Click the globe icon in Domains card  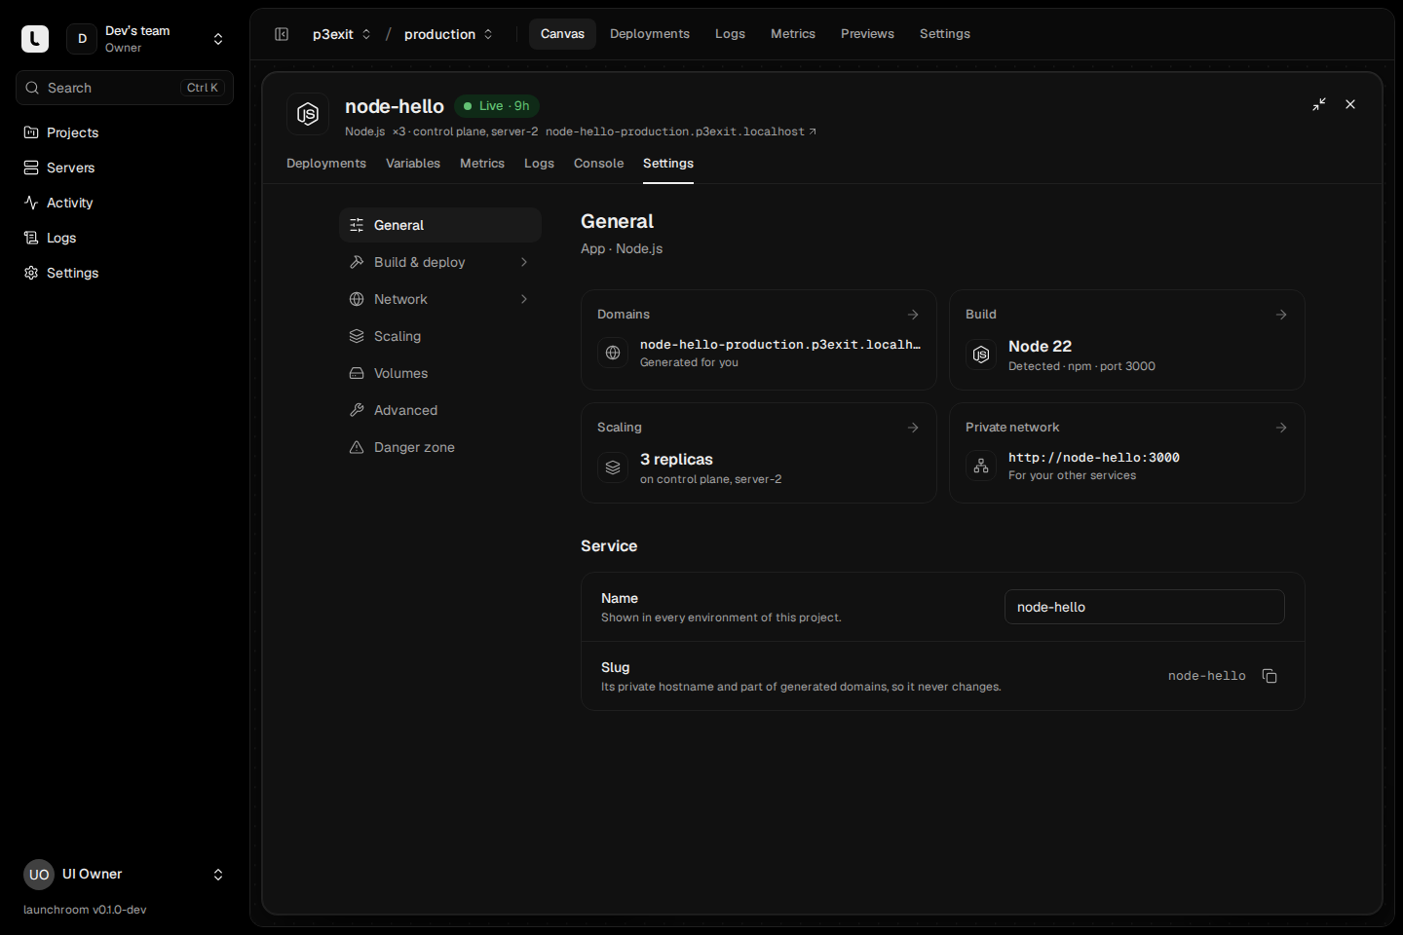click(x=613, y=353)
